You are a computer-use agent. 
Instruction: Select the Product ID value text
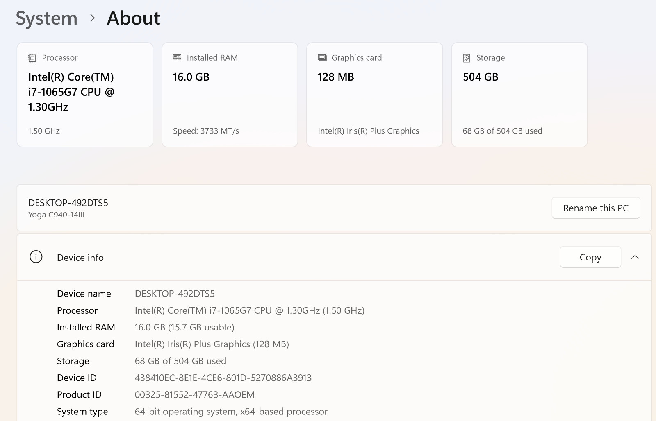pos(195,394)
